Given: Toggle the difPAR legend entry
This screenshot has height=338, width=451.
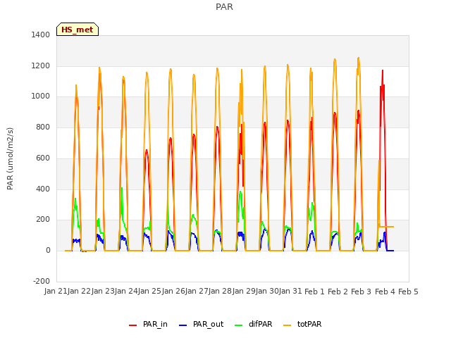Looking at the screenshot, I should tap(254, 324).
